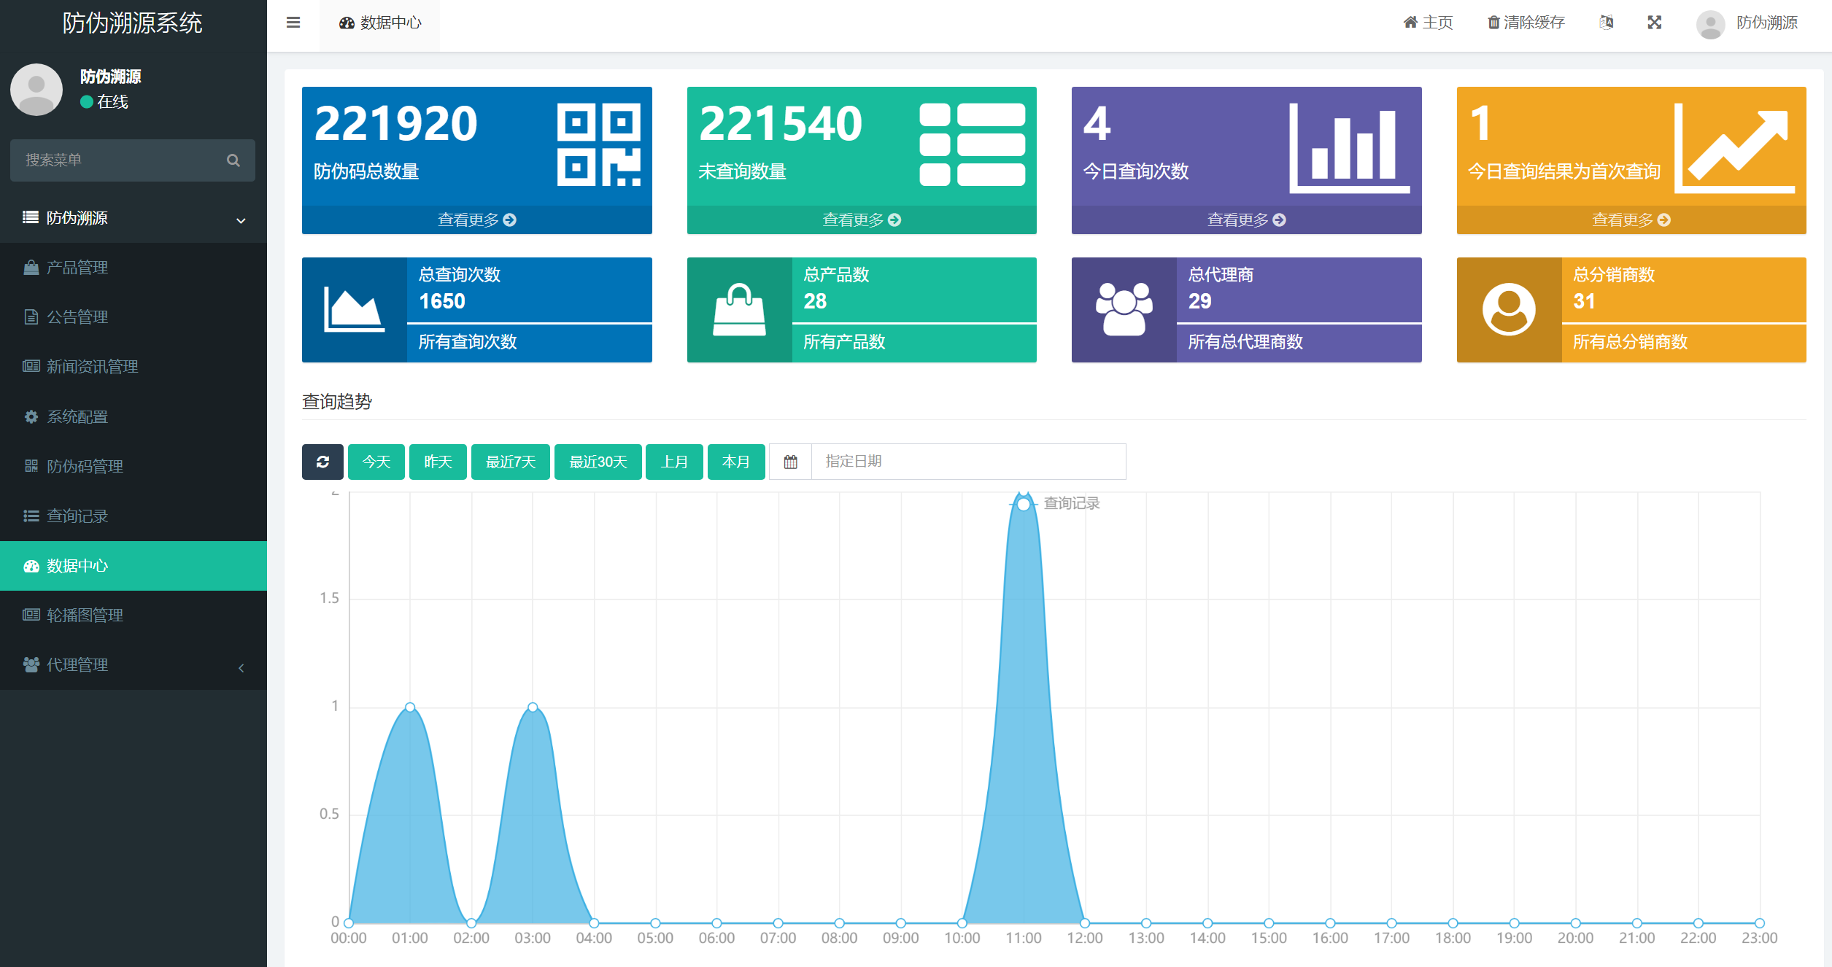Click the fullscreen expand icon
Viewport: 1832px width, 967px height.
click(x=1654, y=23)
